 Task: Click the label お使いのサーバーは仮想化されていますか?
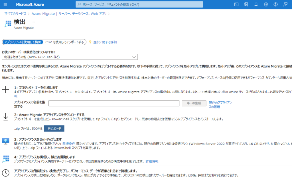click(x=29, y=52)
